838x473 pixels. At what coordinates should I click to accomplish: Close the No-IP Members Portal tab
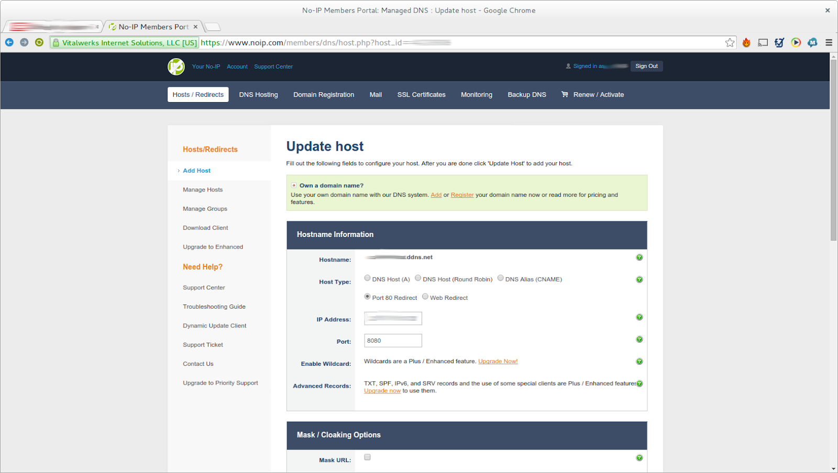click(195, 27)
